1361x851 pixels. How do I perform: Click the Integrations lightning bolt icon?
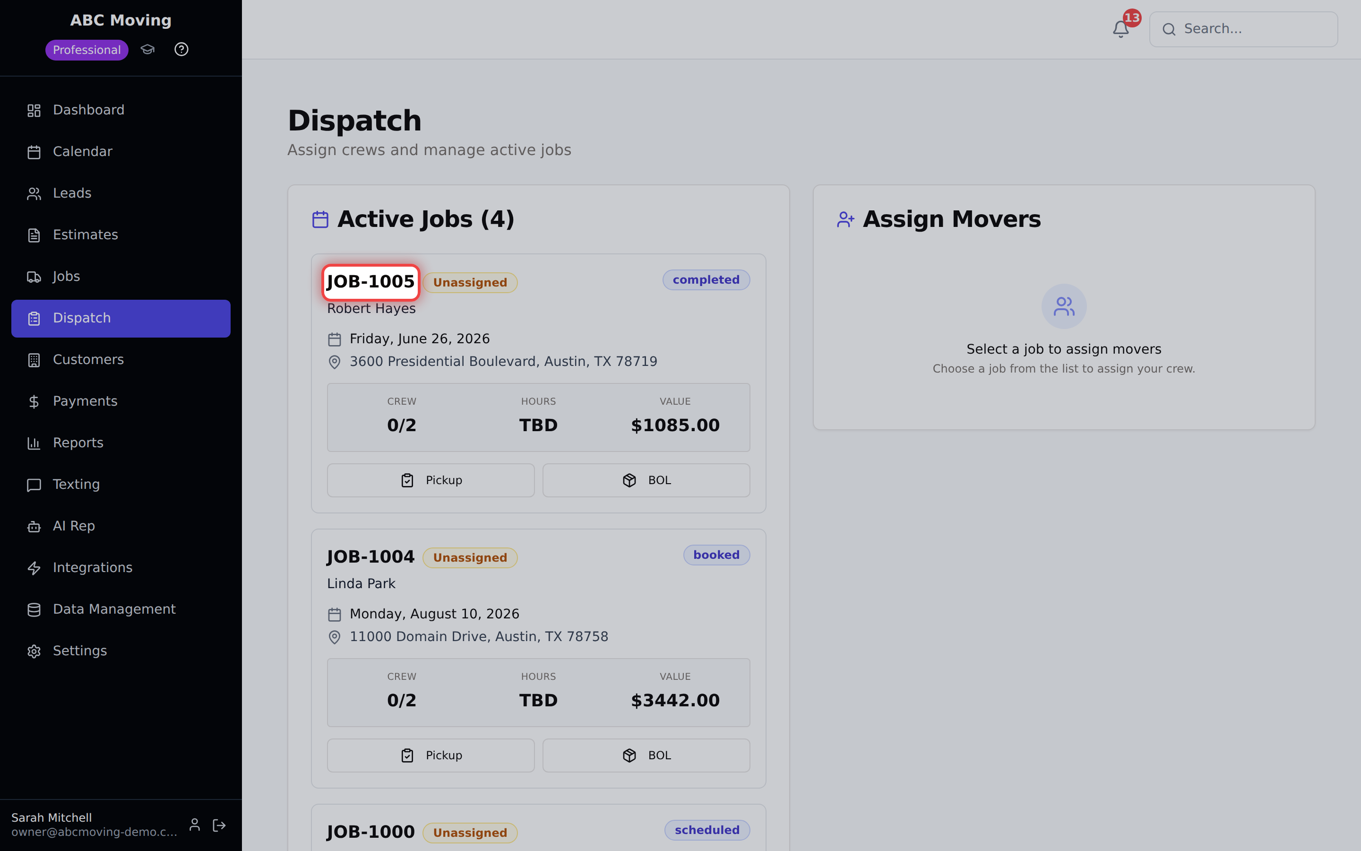pyautogui.click(x=34, y=568)
